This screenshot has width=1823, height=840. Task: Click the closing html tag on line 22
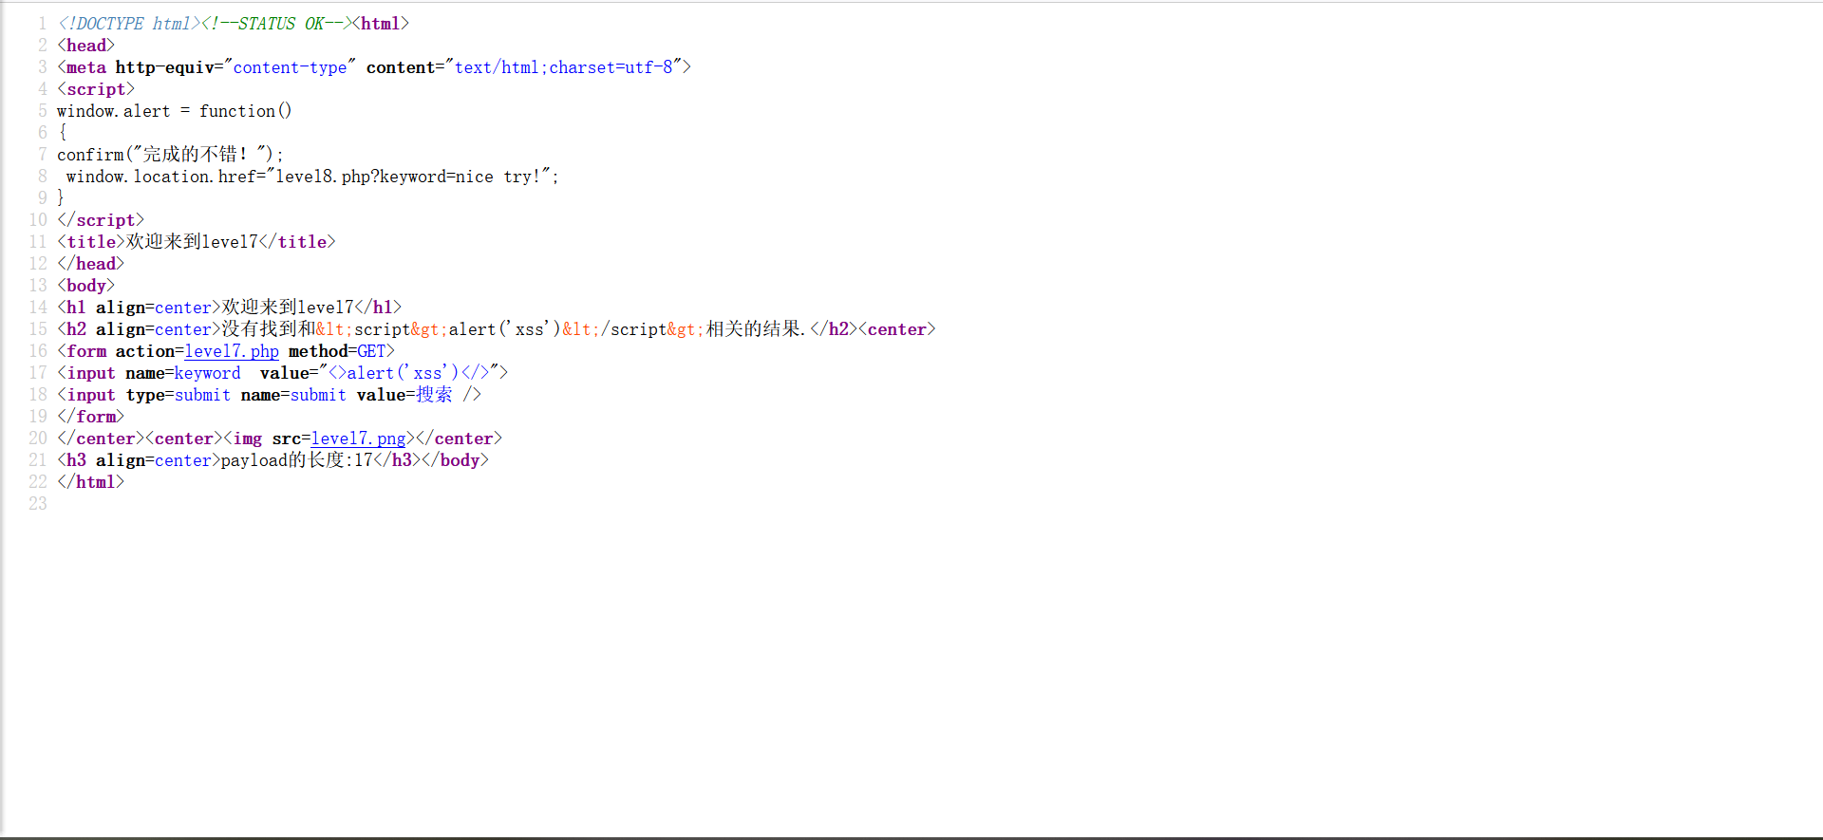(x=91, y=482)
